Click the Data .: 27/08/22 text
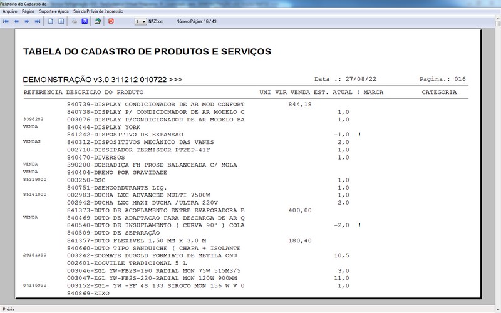This screenshot has height=313, width=501. 345,79
